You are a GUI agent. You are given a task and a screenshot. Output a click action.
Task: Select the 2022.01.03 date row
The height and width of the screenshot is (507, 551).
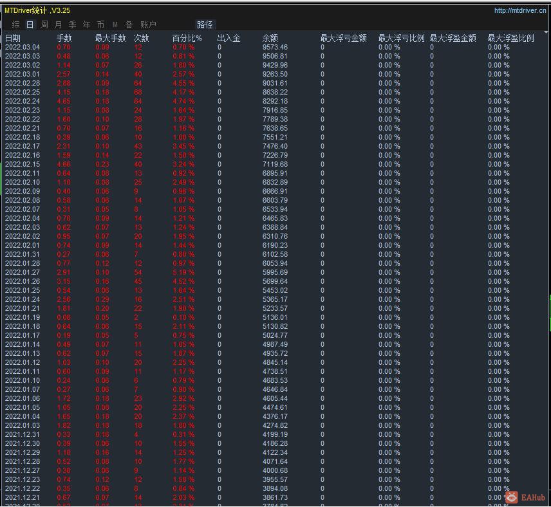click(x=23, y=425)
